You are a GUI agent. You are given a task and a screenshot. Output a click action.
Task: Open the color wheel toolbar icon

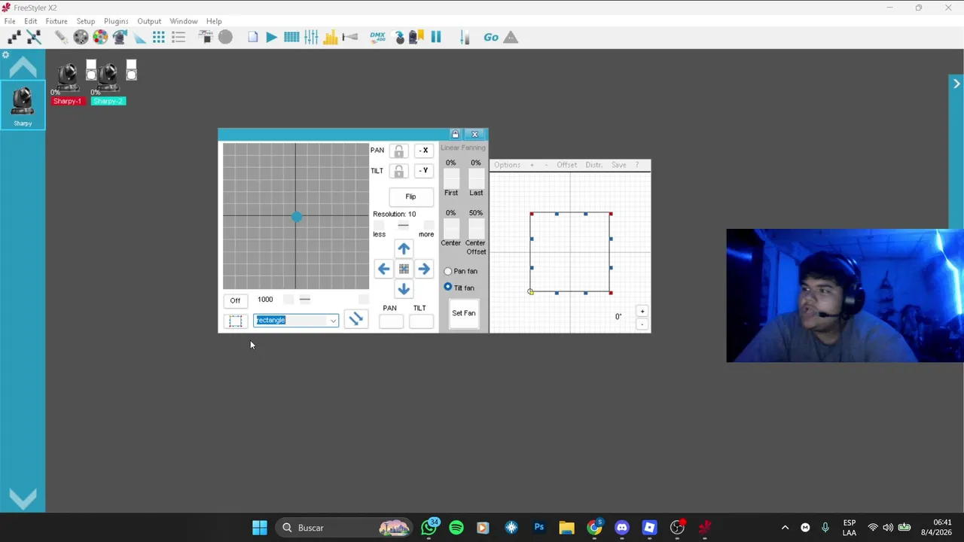(100, 37)
